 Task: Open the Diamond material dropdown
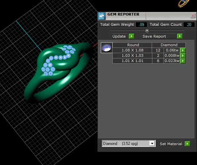click(129, 144)
